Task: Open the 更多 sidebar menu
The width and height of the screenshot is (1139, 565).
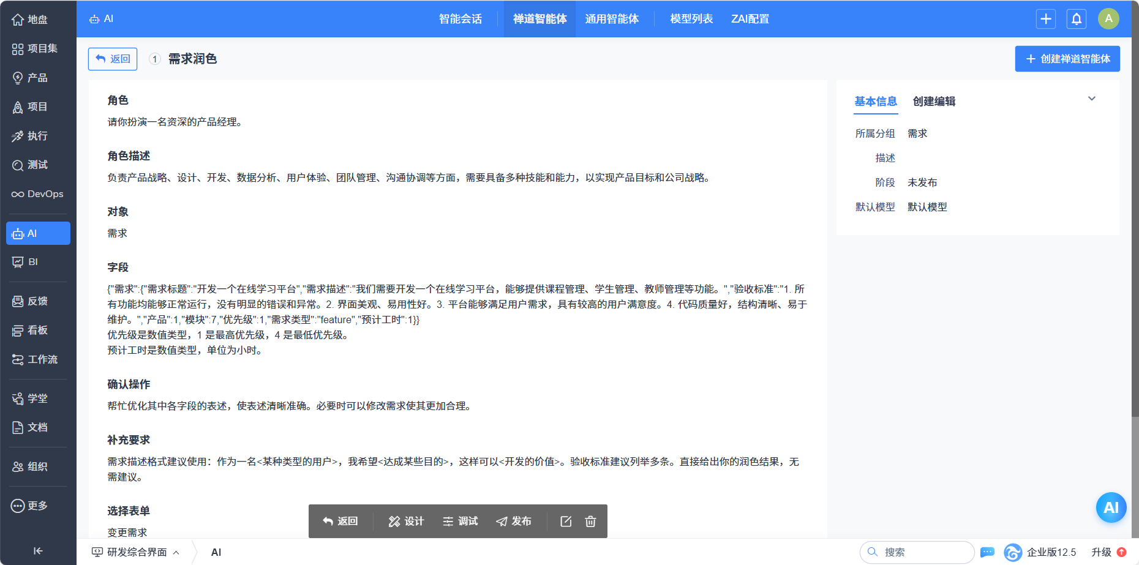Action: coord(38,506)
